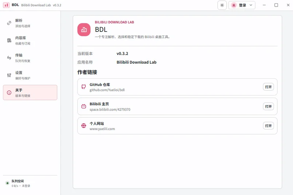This screenshot has height=195, width=293.
Task: Click the 个人网站 card title
Action: 97,124
